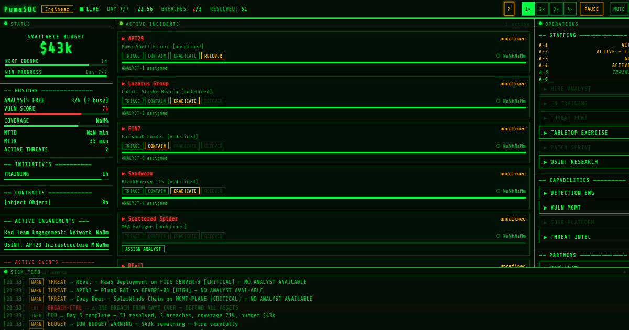Toggle the MUTE sound button
The height and width of the screenshot is (330, 629).
619,9
